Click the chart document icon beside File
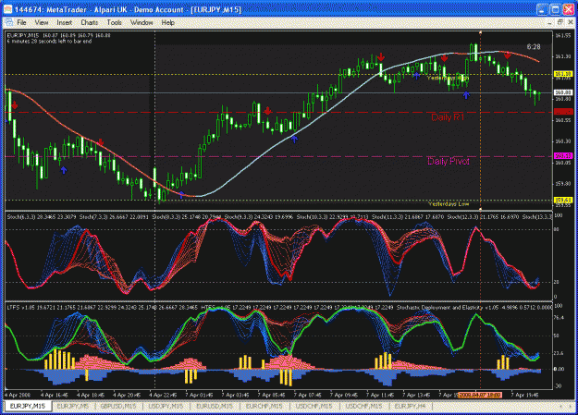Viewport: 578px width, 415px height. pos(9,22)
